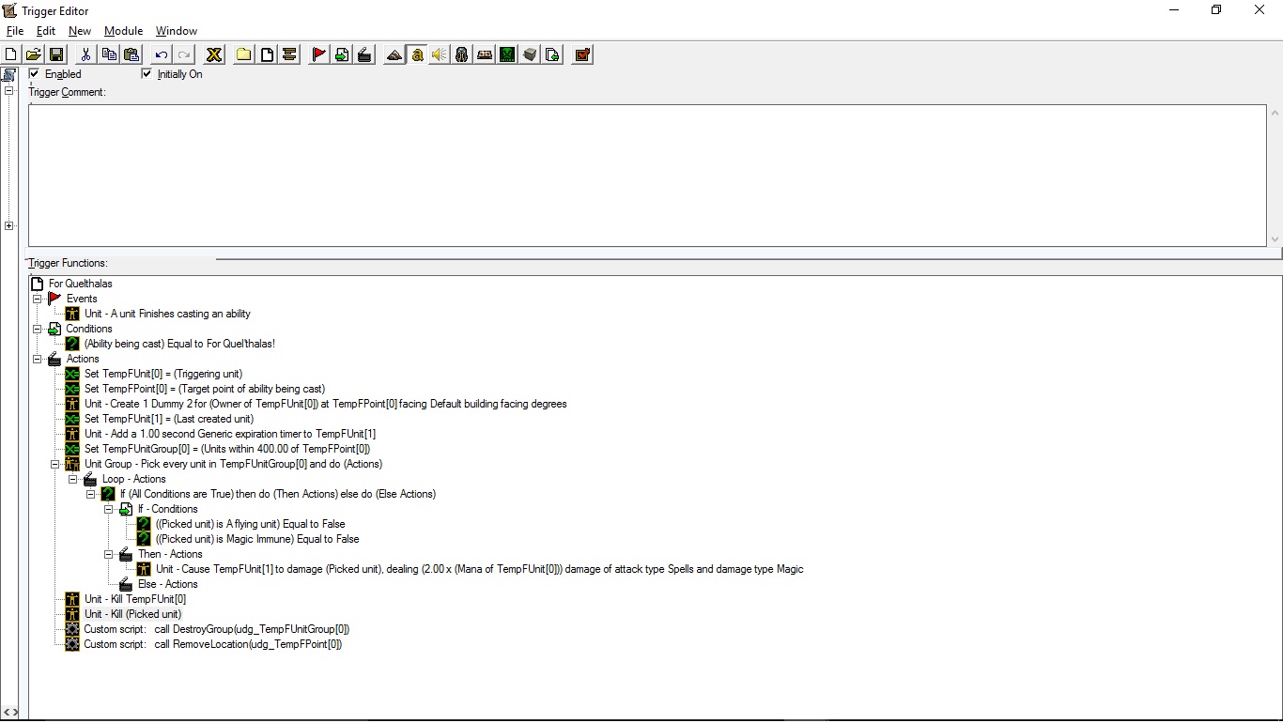Collapse the top node in the left trigger list
This screenshot has width=1283, height=723.
pos(8,91)
